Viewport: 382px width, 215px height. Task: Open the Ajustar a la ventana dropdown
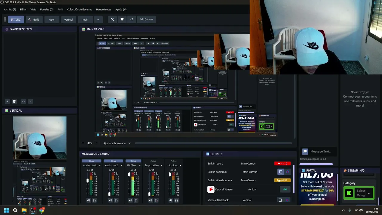click(x=117, y=143)
